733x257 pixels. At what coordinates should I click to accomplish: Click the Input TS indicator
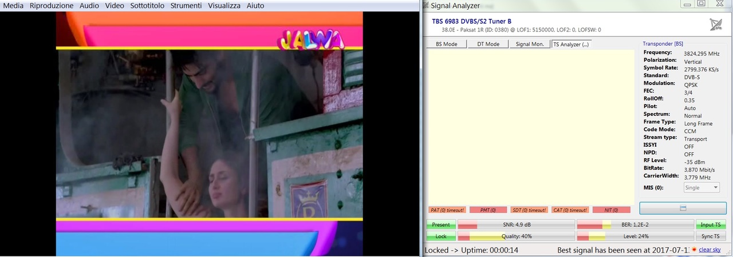pos(711,224)
